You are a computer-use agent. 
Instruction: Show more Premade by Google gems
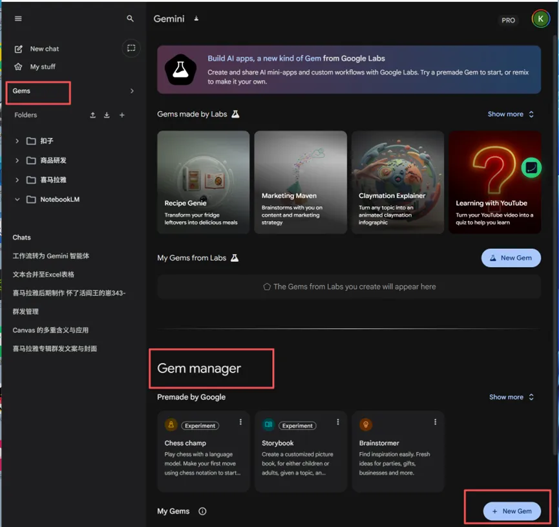point(511,397)
